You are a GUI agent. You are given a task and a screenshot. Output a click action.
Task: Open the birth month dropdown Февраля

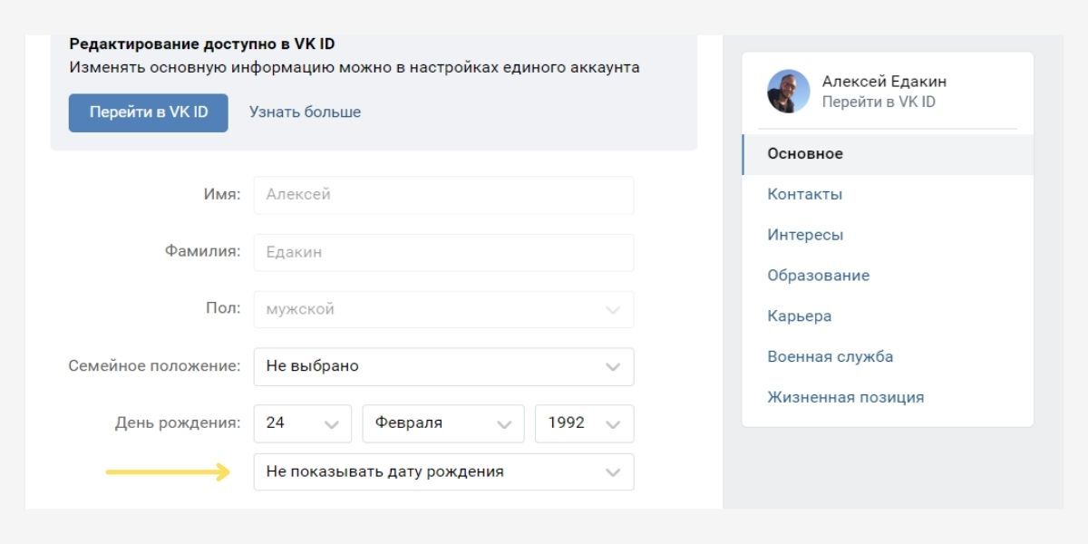(x=442, y=423)
